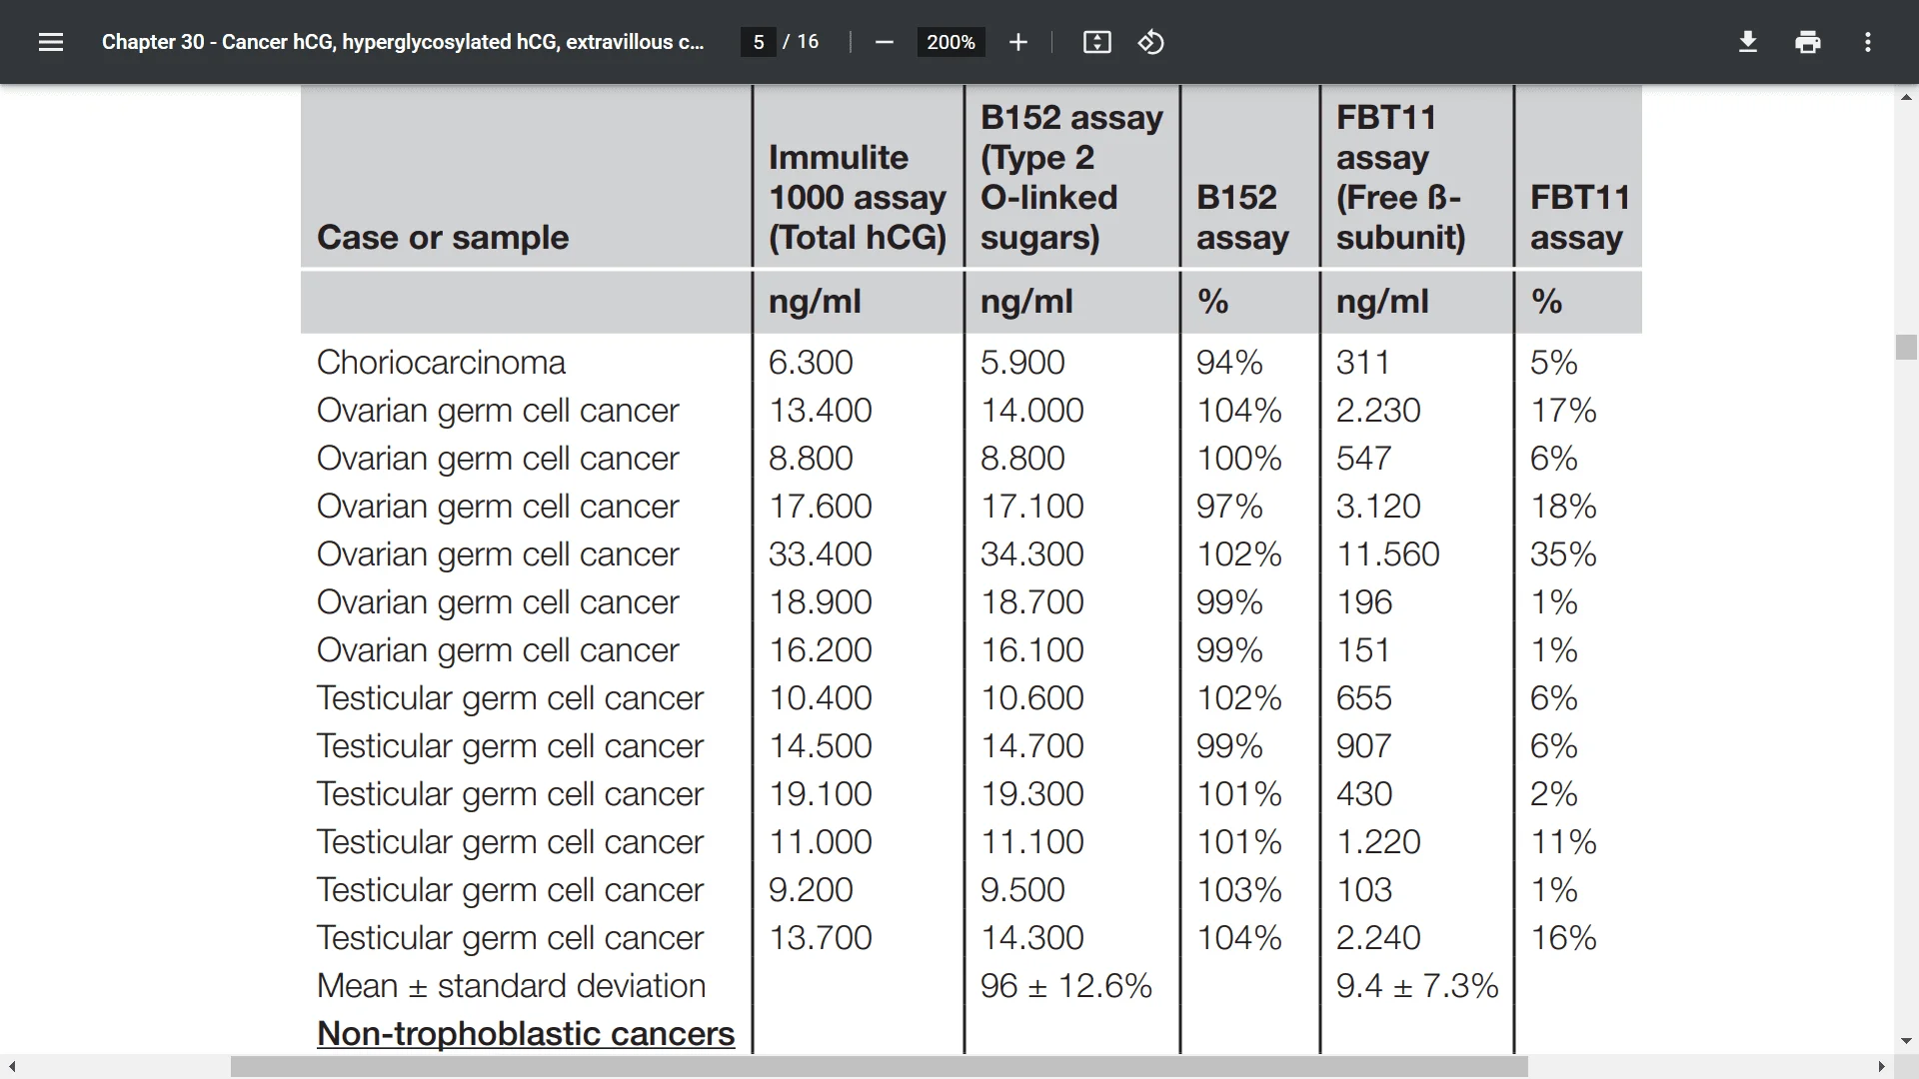
Task: Select the 'Immulite 1000 assay' header
Action: (857, 198)
